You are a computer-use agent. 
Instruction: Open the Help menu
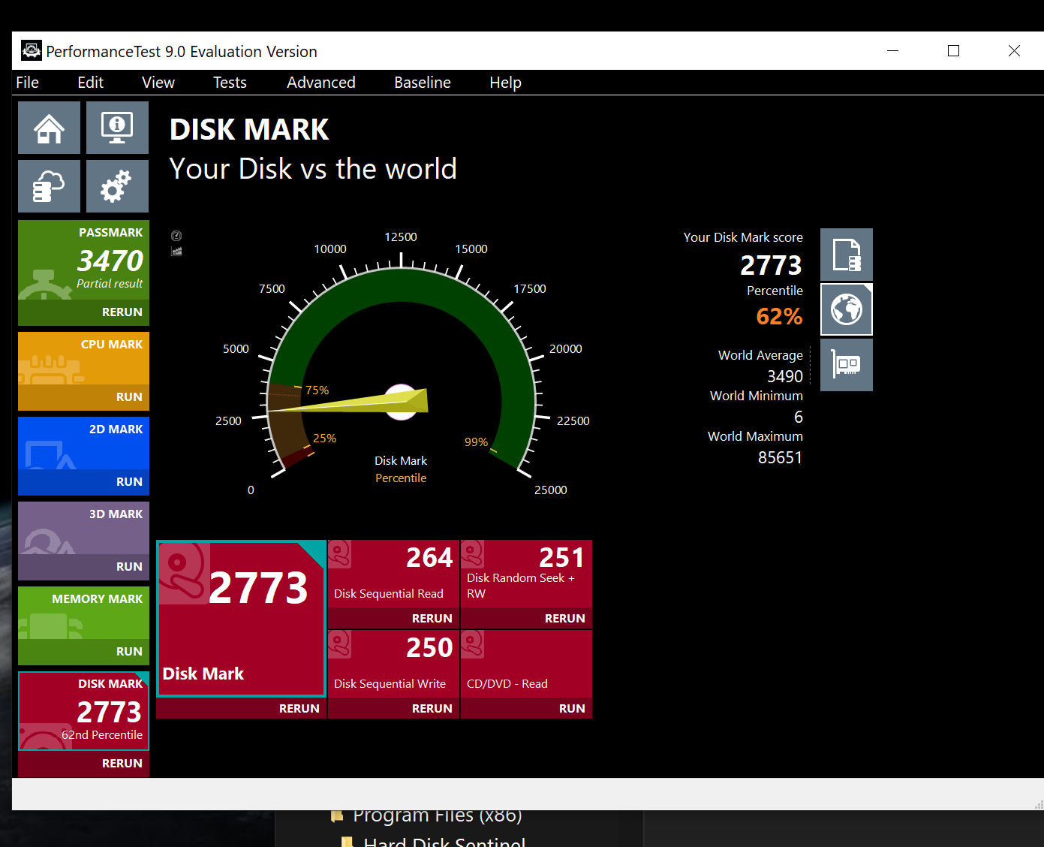coord(505,83)
